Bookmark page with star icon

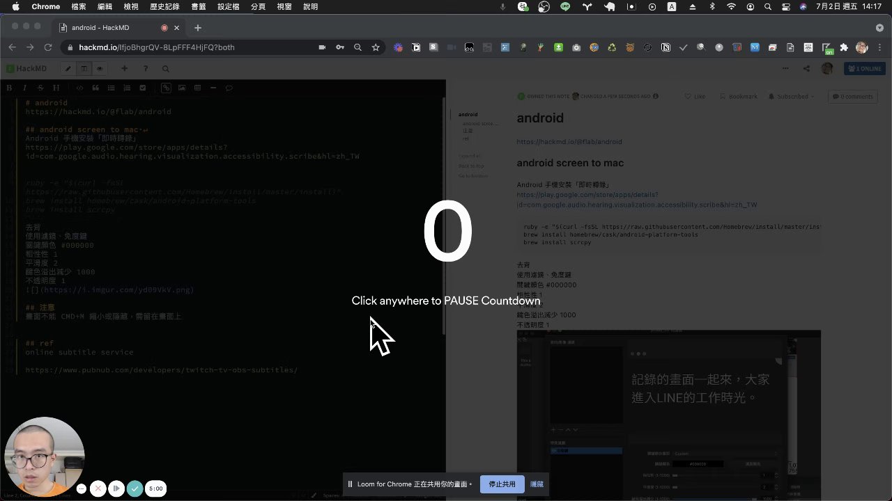click(x=376, y=47)
